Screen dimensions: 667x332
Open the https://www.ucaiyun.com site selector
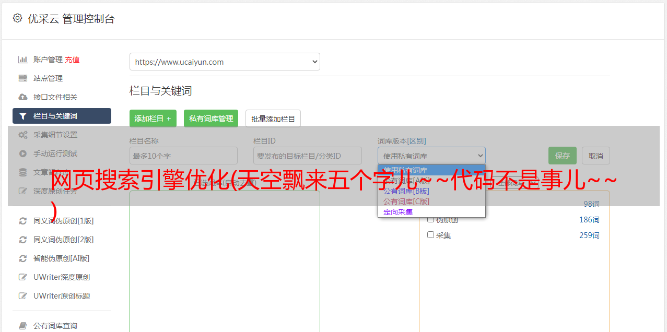[x=225, y=62]
